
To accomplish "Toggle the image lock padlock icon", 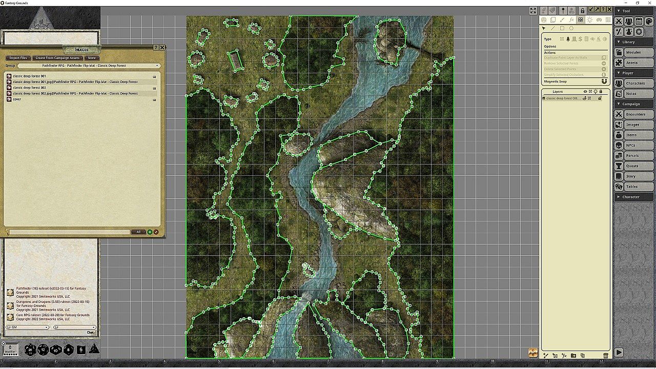I will pyautogui.click(x=582, y=10).
